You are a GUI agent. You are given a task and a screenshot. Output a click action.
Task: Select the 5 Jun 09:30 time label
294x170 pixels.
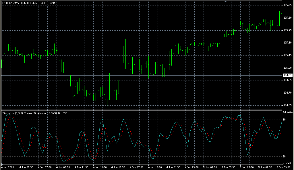tap(284, 167)
